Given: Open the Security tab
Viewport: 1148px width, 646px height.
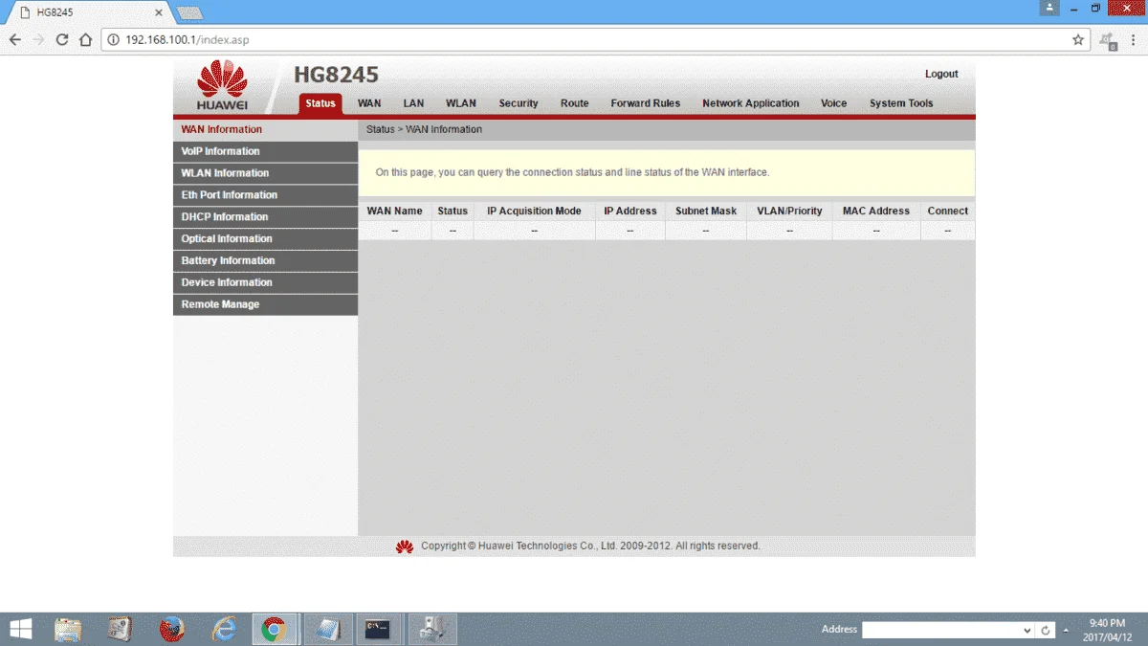Looking at the screenshot, I should pyautogui.click(x=519, y=103).
